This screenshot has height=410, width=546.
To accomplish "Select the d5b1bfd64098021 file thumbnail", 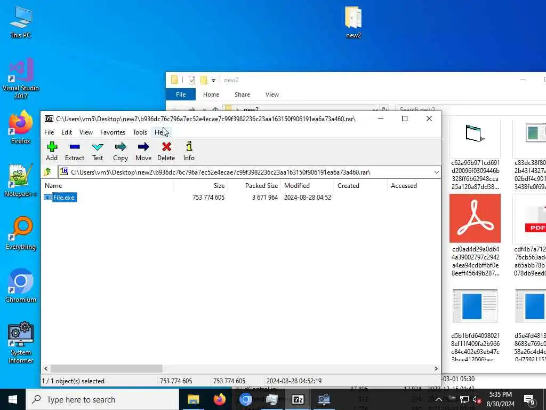I will tap(475, 324).
